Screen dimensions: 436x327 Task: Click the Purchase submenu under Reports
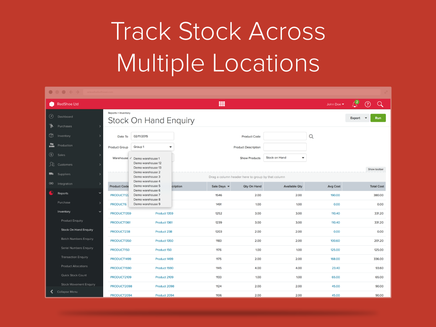point(64,202)
